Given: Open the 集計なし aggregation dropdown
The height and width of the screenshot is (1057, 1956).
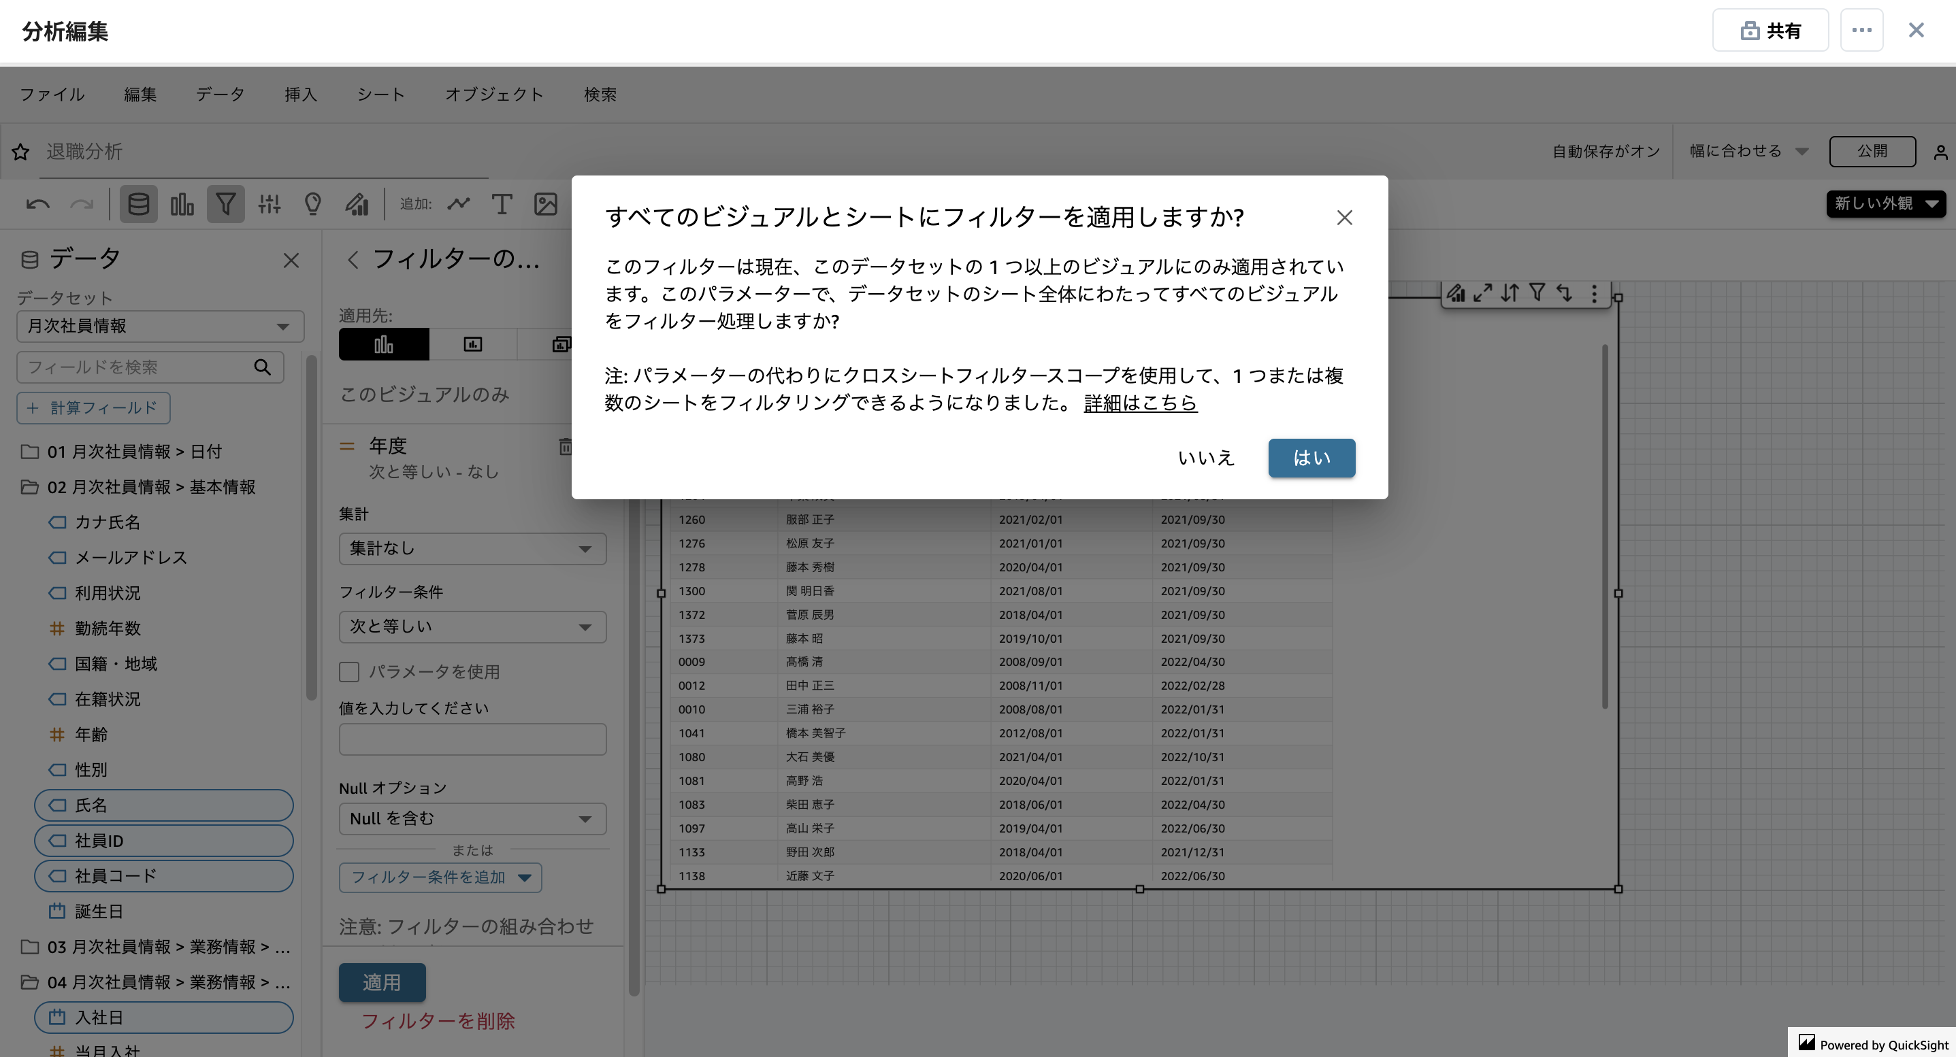Looking at the screenshot, I should click(472, 548).
